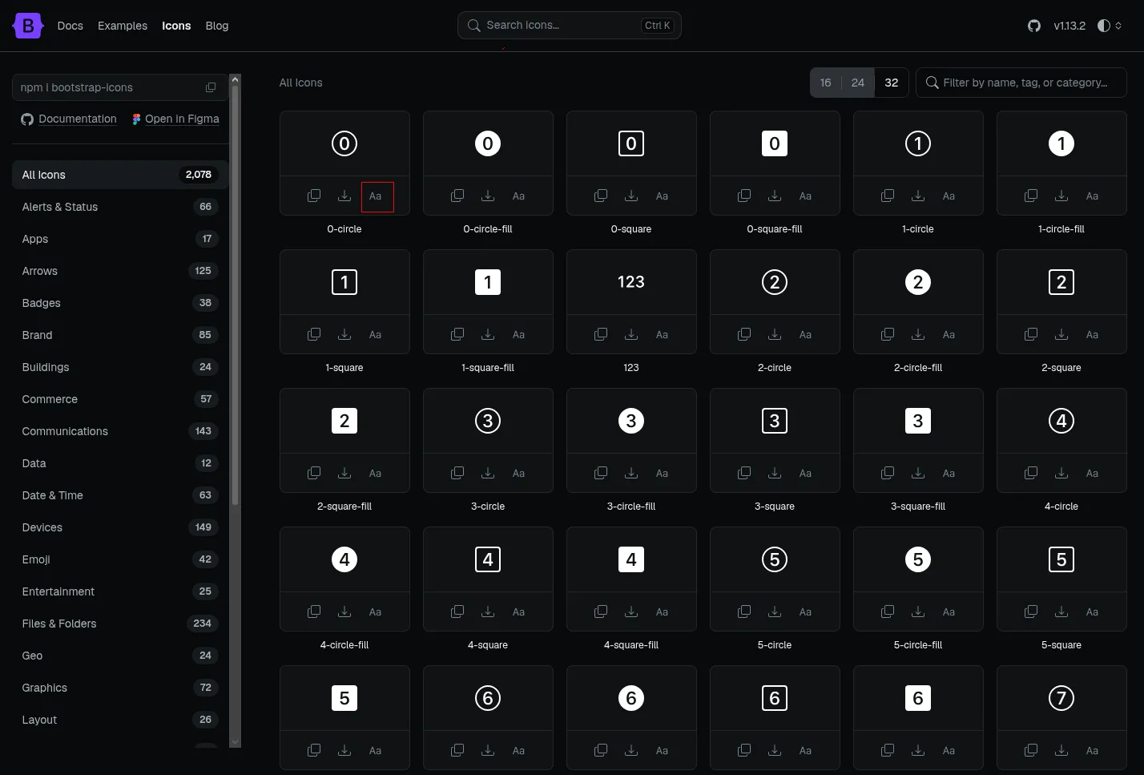Set icon preview size to 16

click(x=825, y=83)
